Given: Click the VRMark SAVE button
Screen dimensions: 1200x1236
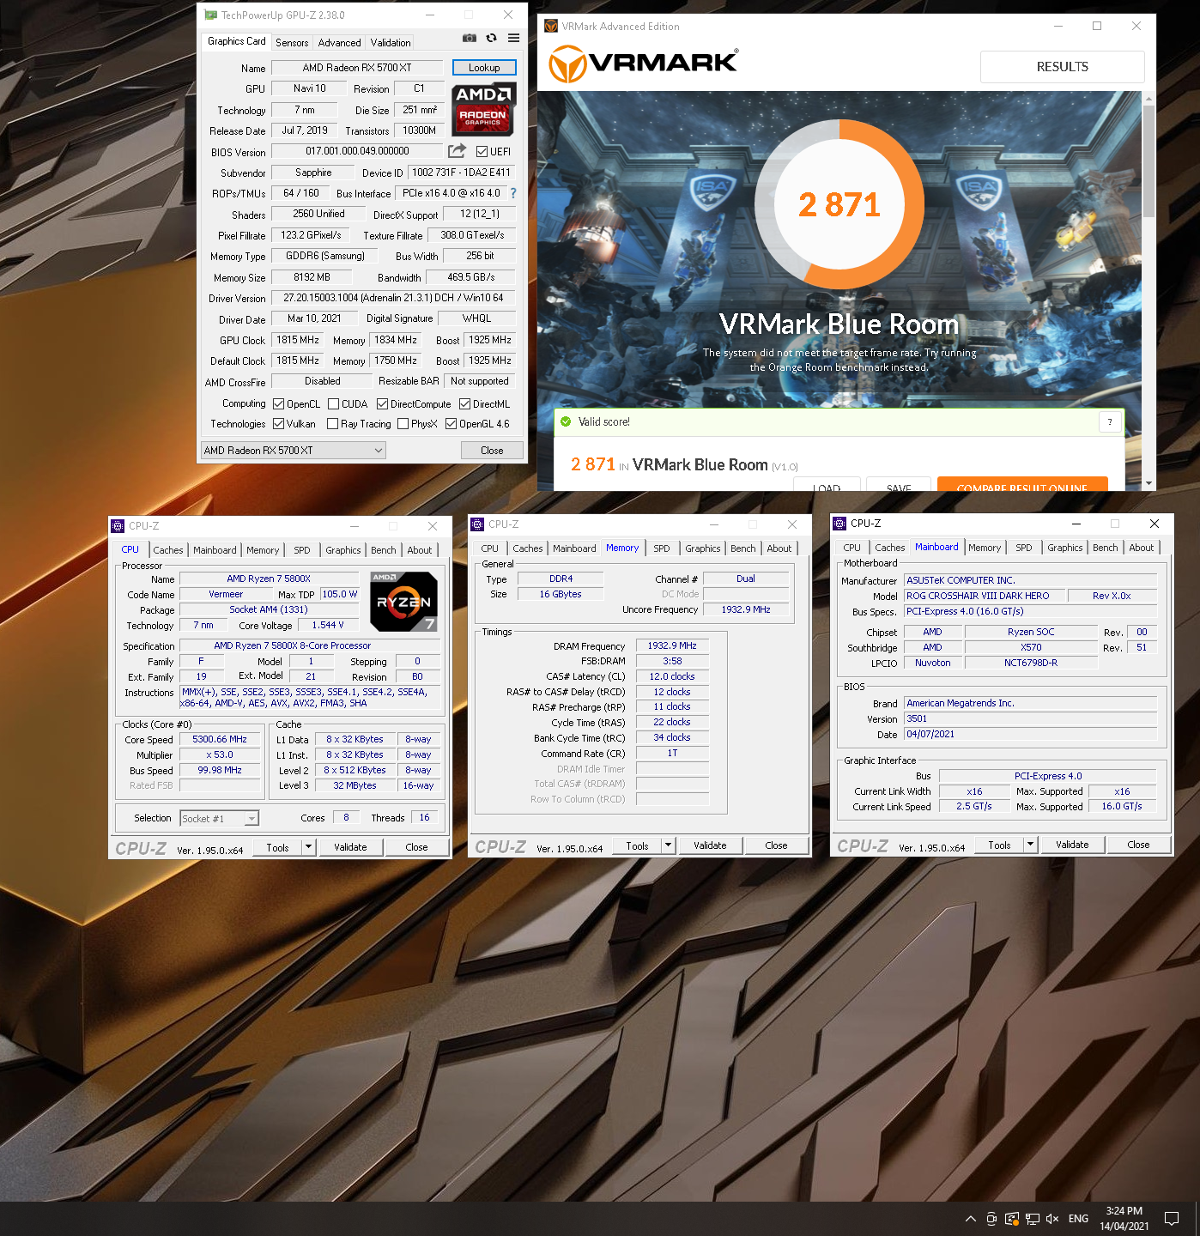Looking at the screenshot, I should pos(899,484).
